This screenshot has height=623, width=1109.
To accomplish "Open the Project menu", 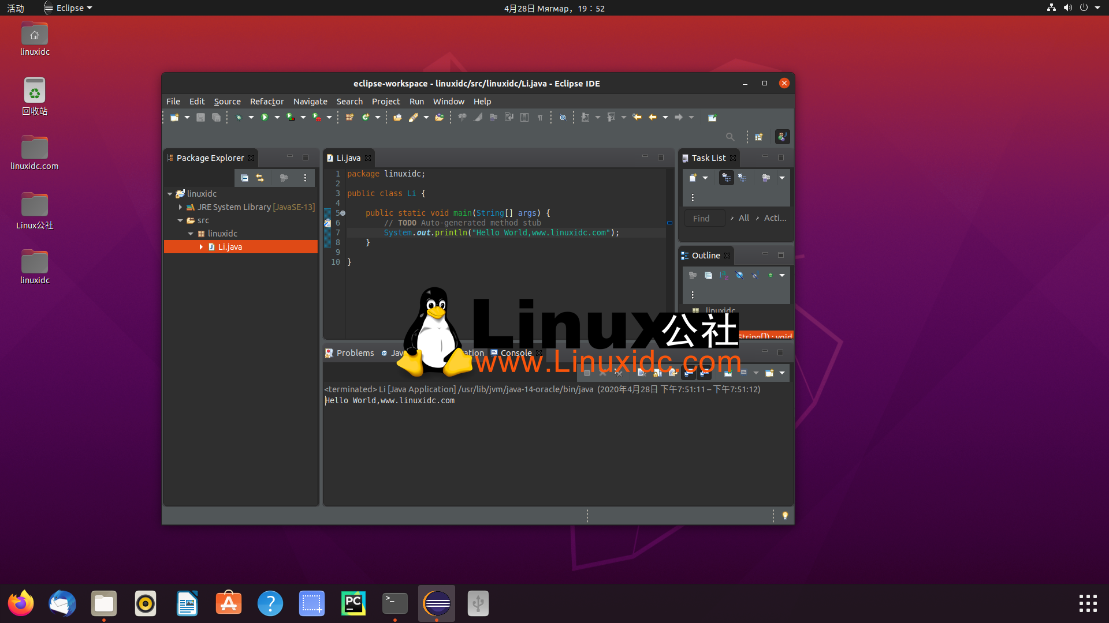I will point(386,101).
